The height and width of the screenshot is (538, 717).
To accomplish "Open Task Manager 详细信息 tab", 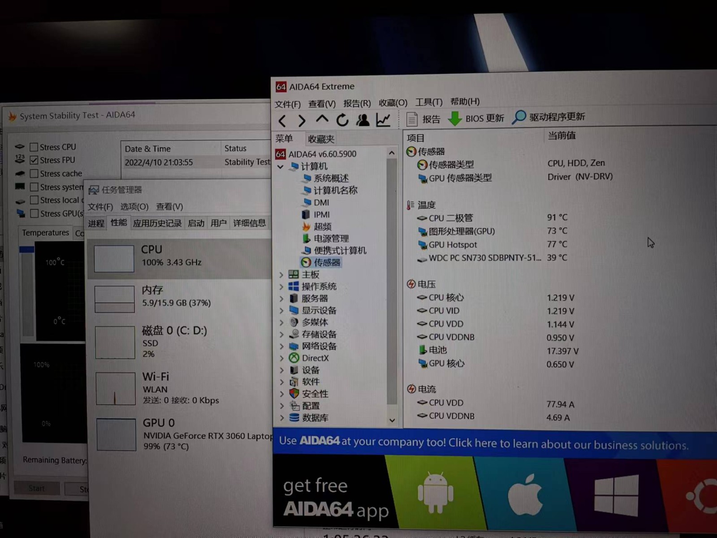I will coord(249,223).
